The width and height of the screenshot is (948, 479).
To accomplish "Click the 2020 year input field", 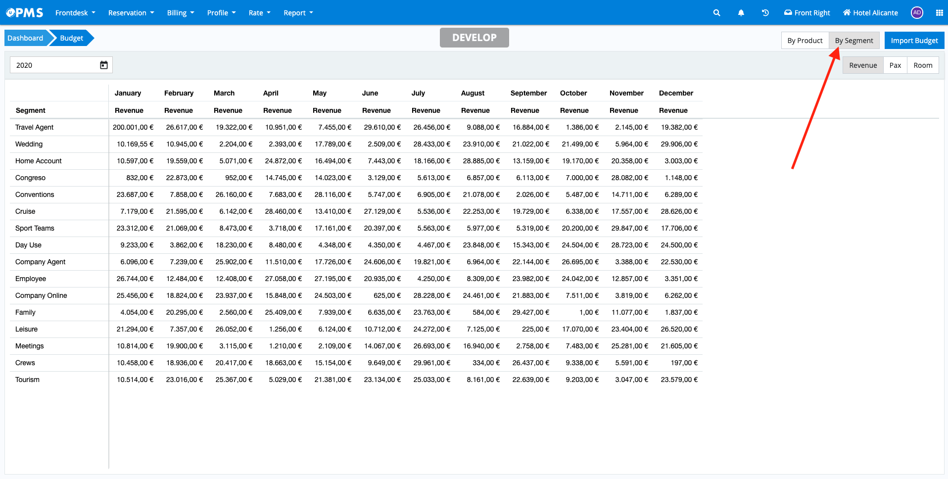I will pos(54,65).
